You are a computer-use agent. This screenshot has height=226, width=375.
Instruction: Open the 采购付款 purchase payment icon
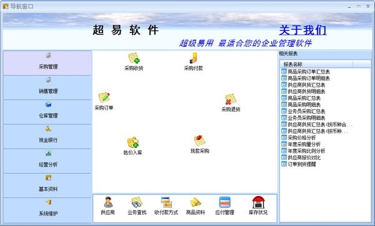click(193, 58)
